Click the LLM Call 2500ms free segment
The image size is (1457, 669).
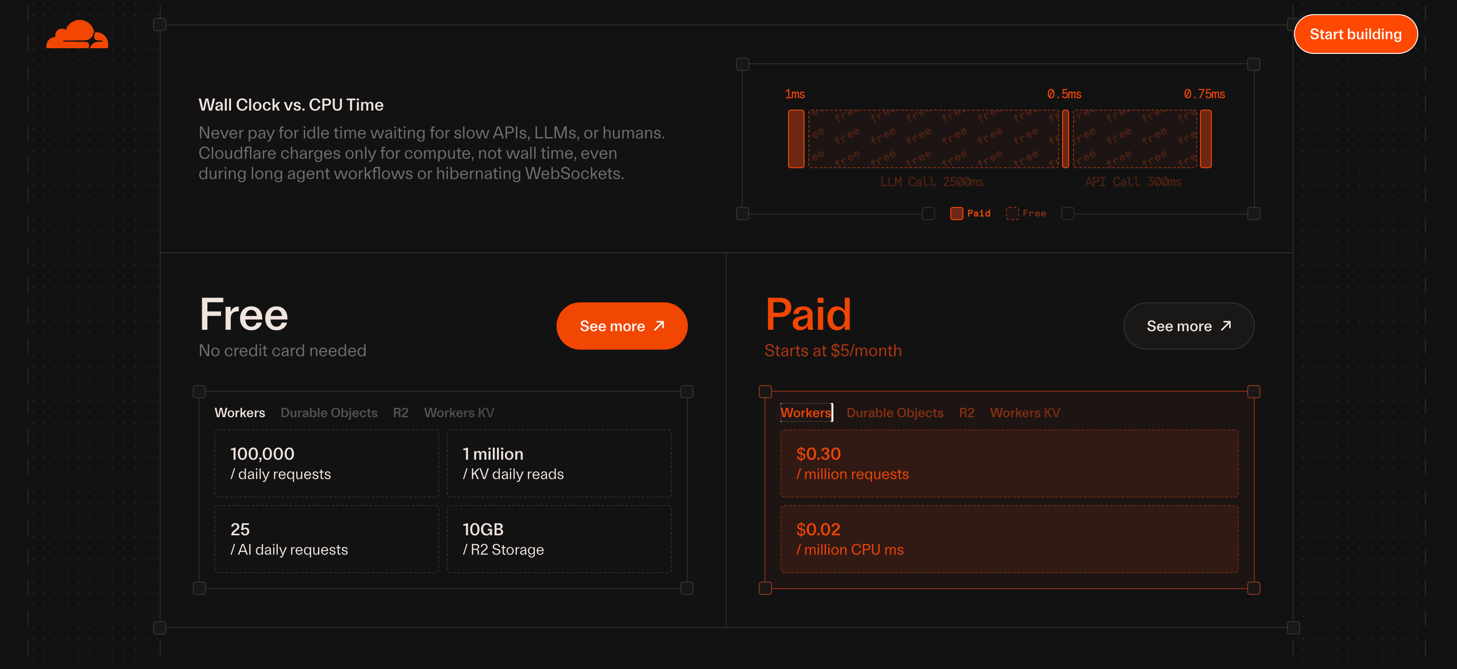(x=933, y=138)
